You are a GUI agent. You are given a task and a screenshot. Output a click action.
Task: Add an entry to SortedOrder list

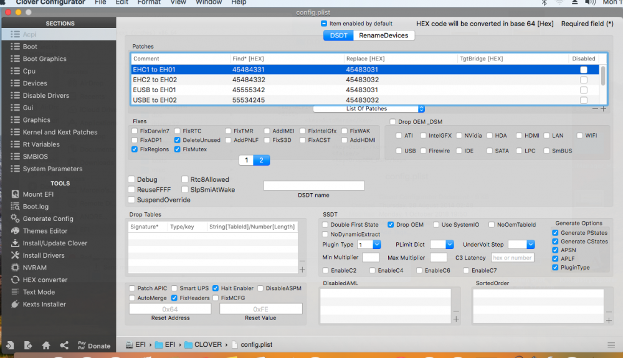click(x=609, y=321)
